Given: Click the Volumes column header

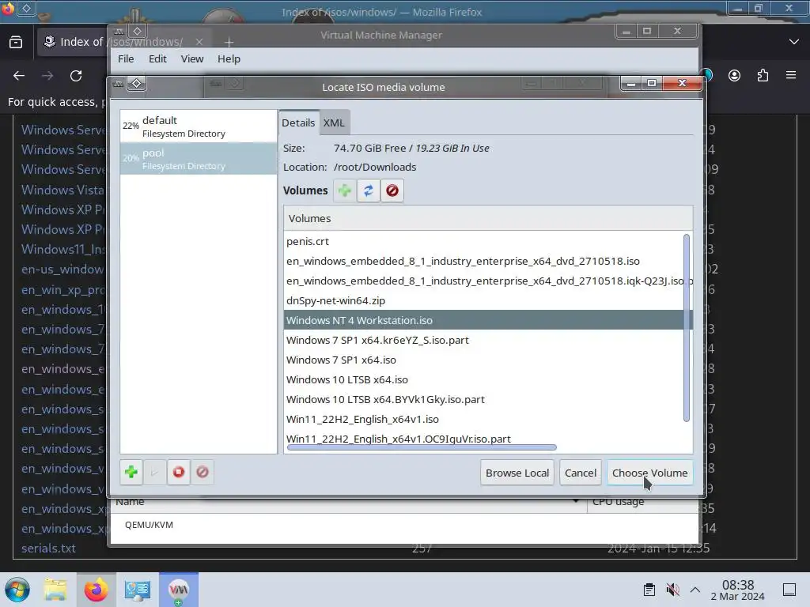Looking at the screenshot, I should (487, 218).
